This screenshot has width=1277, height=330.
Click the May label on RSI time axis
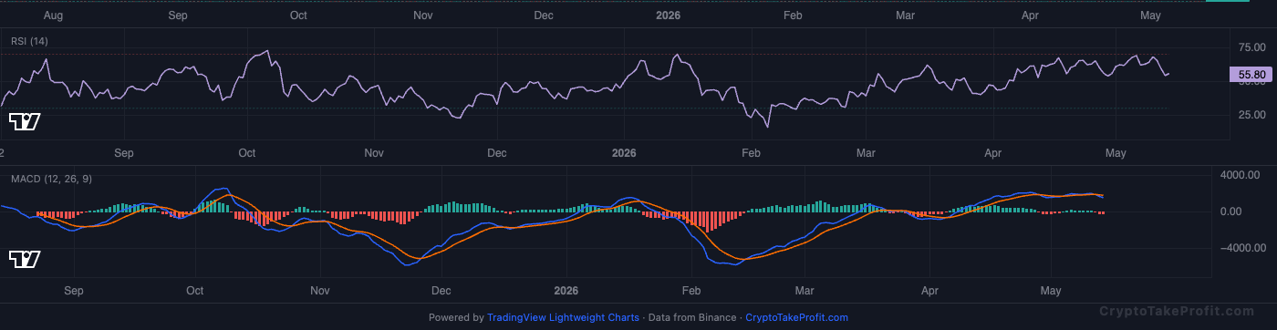(1116, 153)
